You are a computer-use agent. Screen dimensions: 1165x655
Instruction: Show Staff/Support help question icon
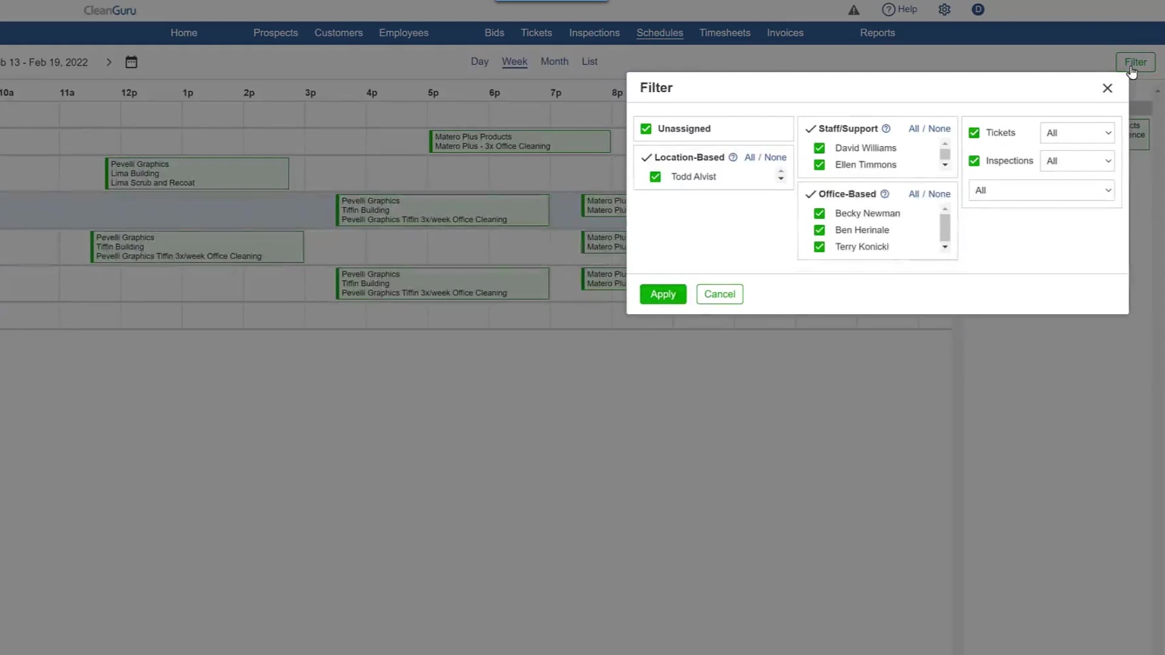coord(886,129)
